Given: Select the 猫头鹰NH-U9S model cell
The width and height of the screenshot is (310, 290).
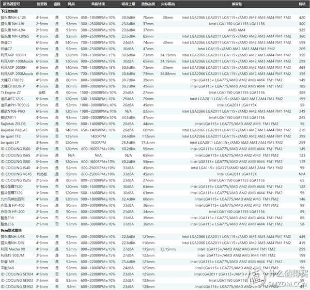Looking at the screenshot, I should coord(13,236).
